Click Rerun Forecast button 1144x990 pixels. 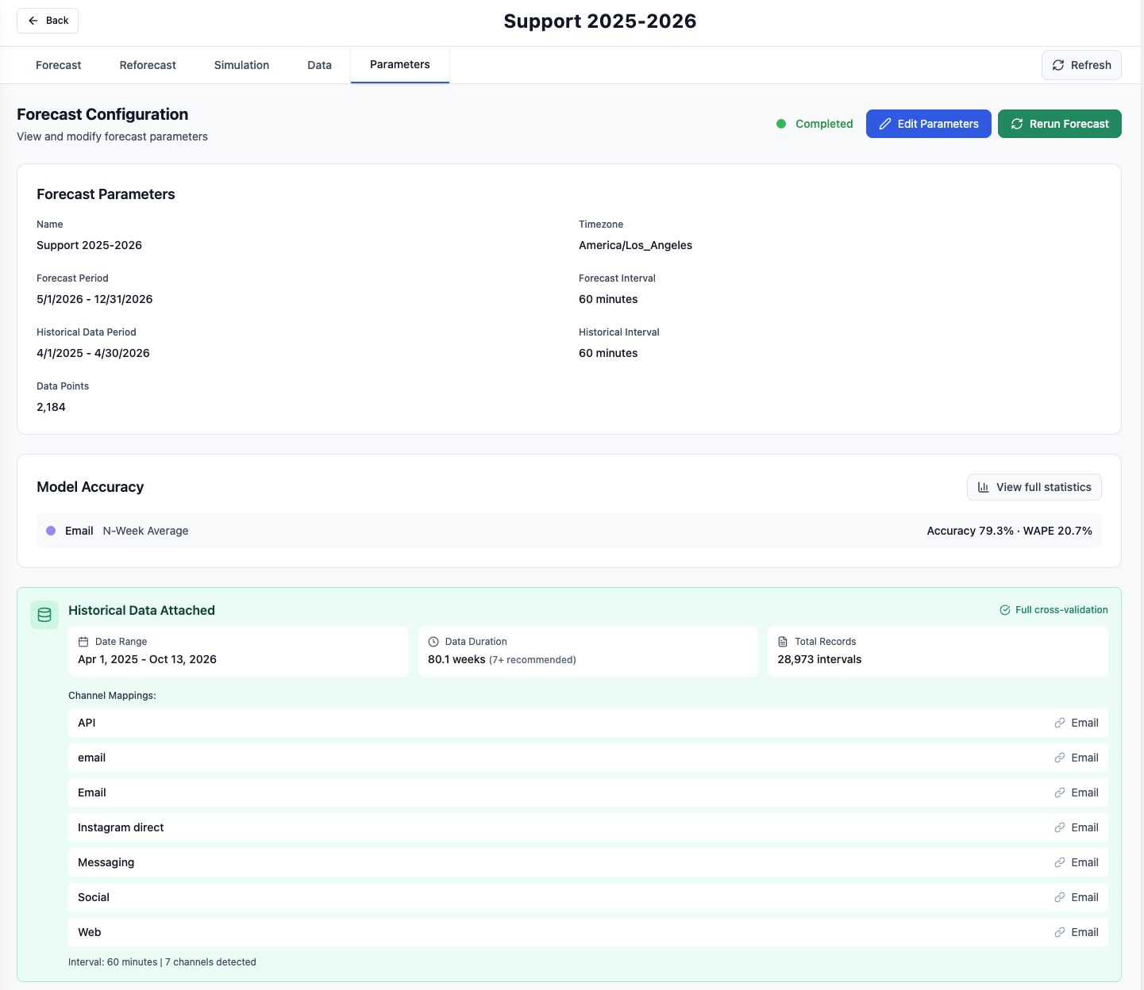click(1059, 124)
